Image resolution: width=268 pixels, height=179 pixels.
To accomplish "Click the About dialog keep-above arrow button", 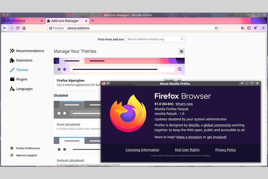I will pyautogui.click(x=242, y=83).
